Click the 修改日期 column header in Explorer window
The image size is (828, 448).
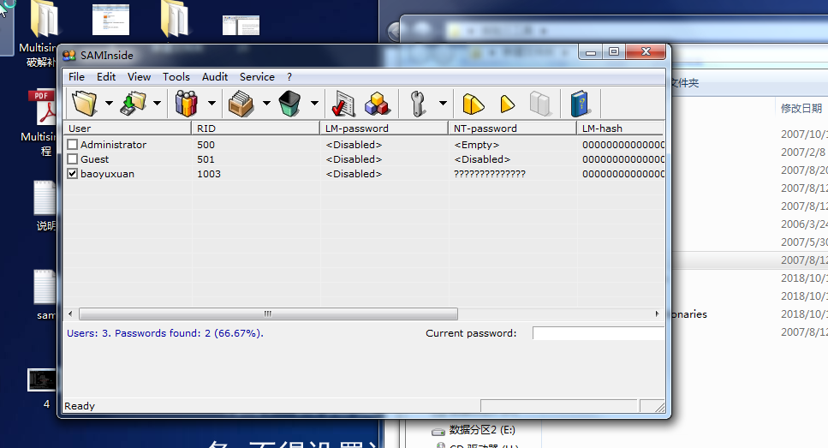tap(801, 108)
